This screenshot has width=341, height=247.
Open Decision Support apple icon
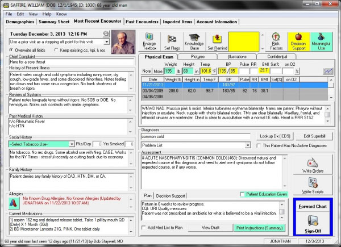[x=298, y=41]
